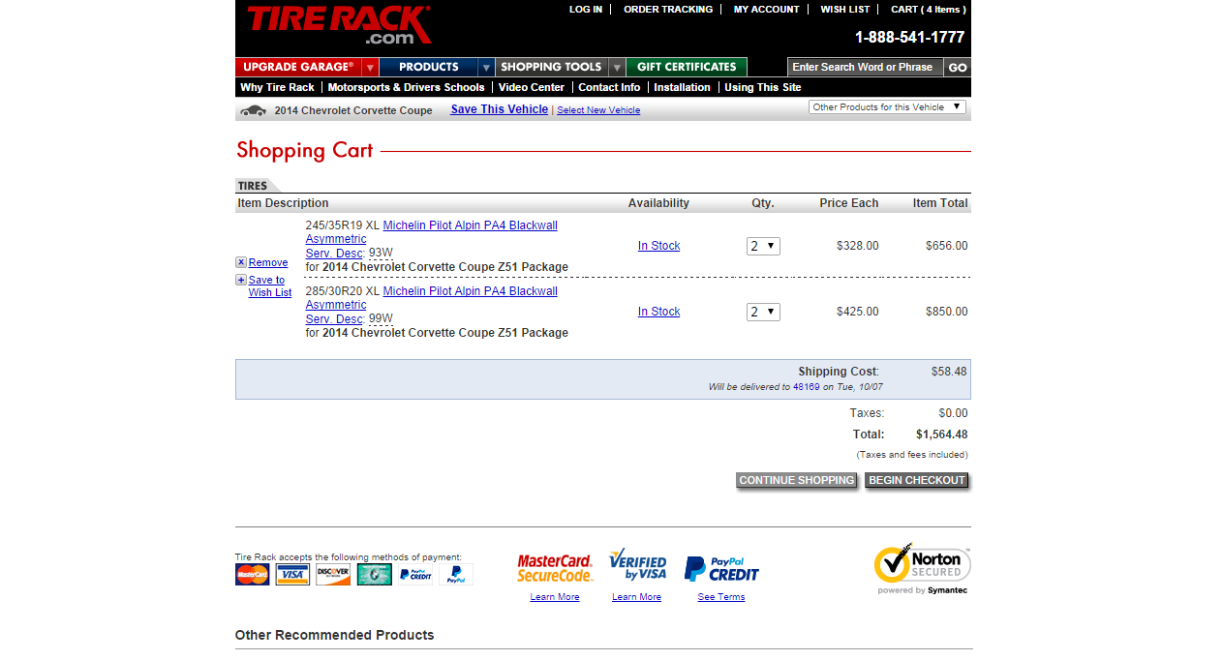Screen dimensions: 1223x660
Task: Check In Stock link for 285/30R20 tire
Action: (658, 312)
